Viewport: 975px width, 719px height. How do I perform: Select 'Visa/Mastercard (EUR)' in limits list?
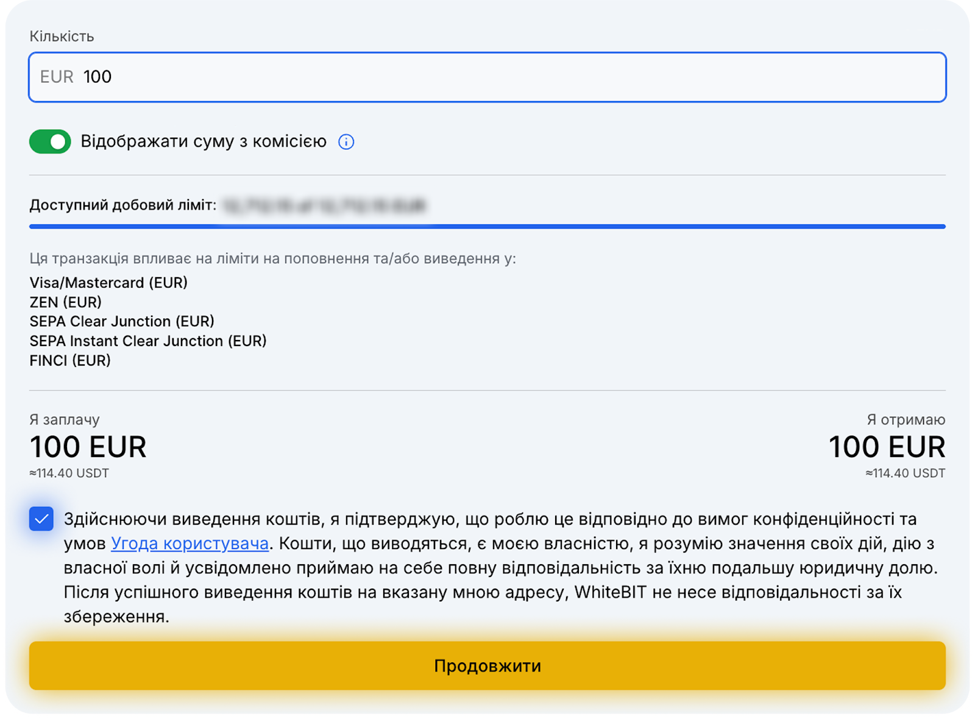(x=108, y=283)
